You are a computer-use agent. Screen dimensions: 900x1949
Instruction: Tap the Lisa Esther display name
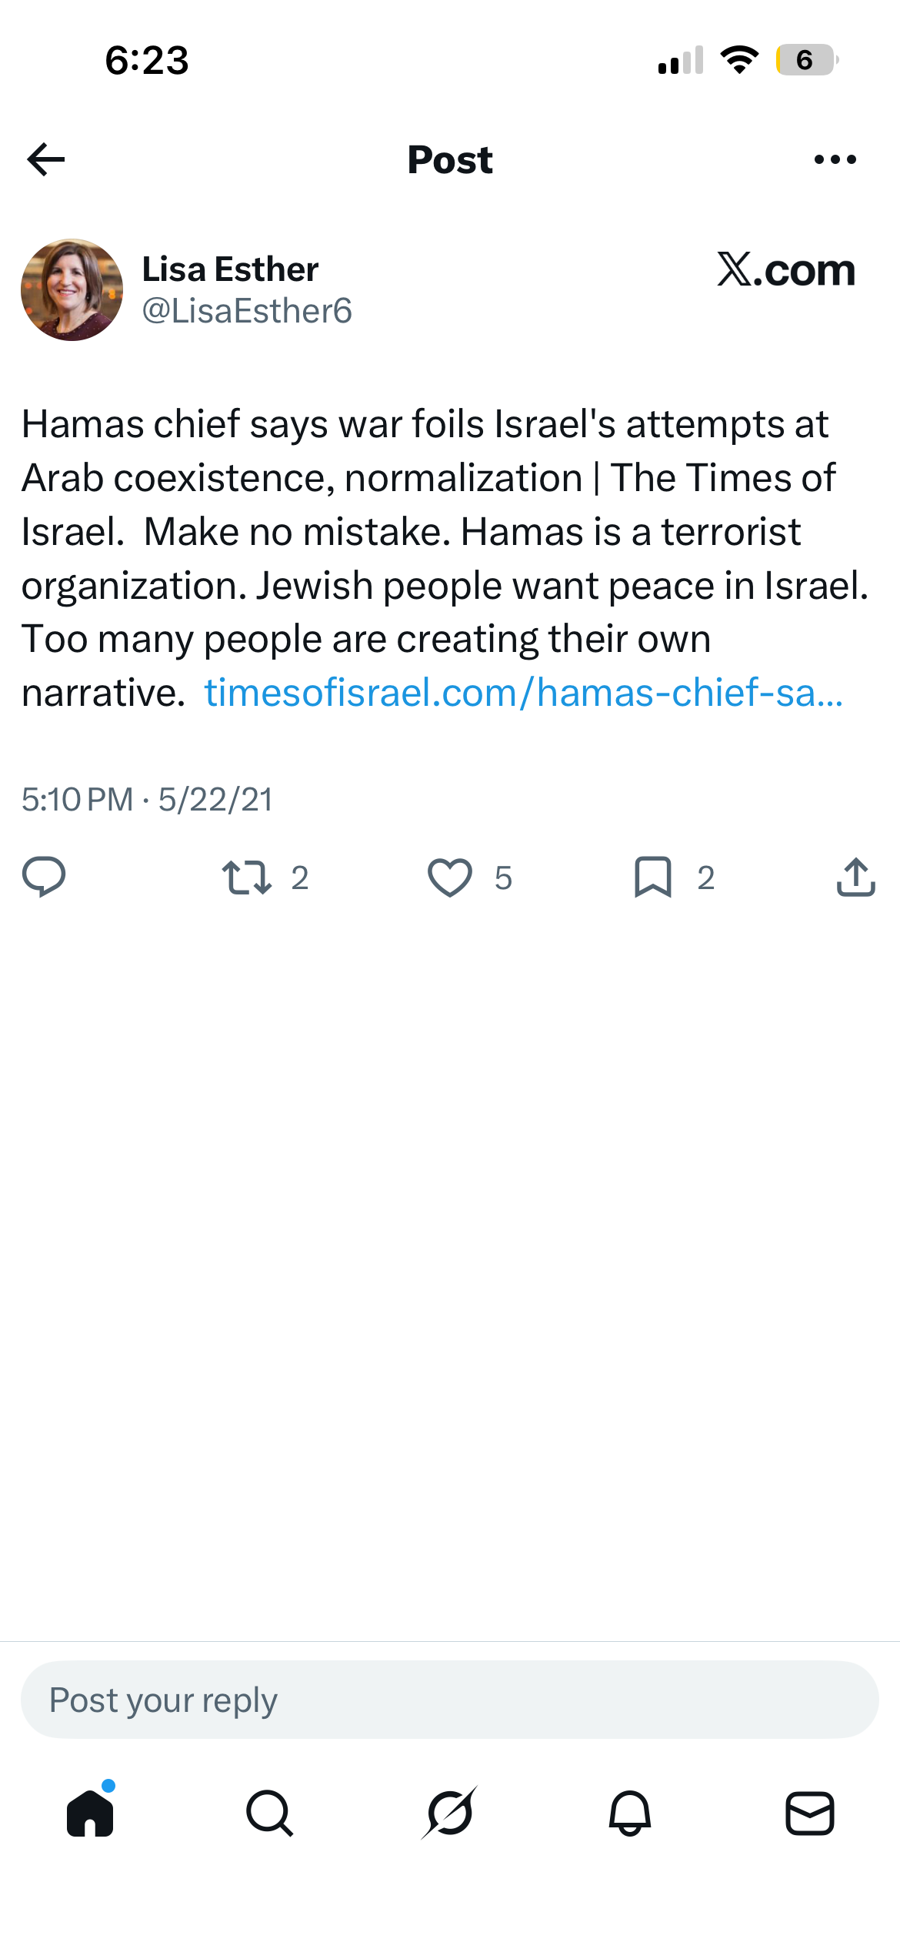pos(230,269)
